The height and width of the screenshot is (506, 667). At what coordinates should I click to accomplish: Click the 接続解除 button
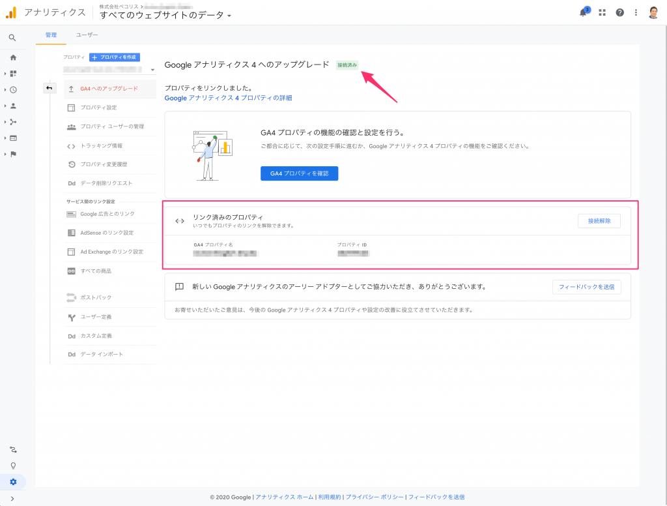pos(599,221)
